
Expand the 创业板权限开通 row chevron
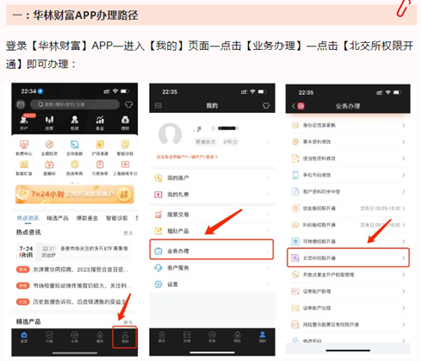tap(403, 209)
